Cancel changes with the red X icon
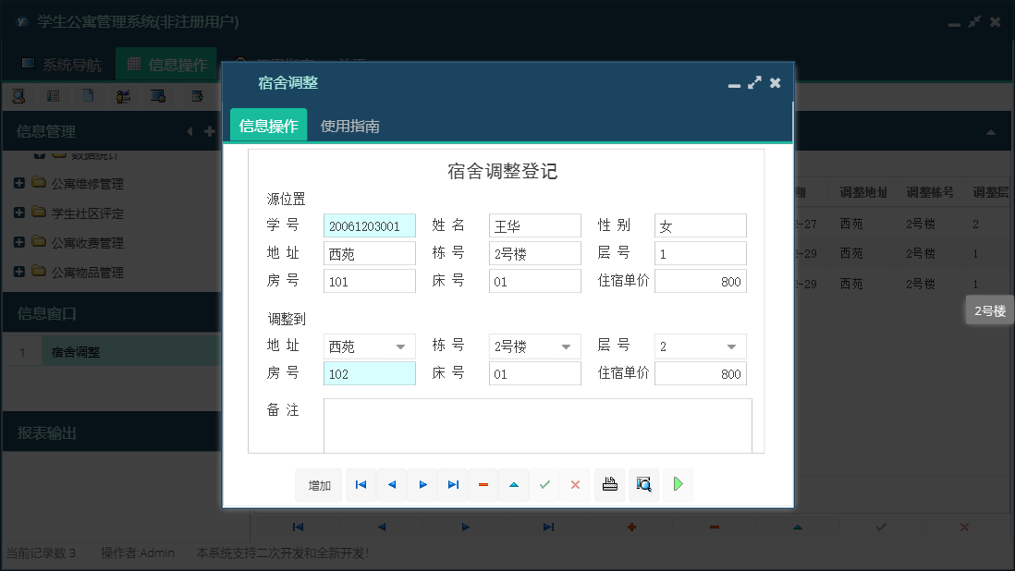The height and width of the screenshot is (571, 1015). pos(575,484)
